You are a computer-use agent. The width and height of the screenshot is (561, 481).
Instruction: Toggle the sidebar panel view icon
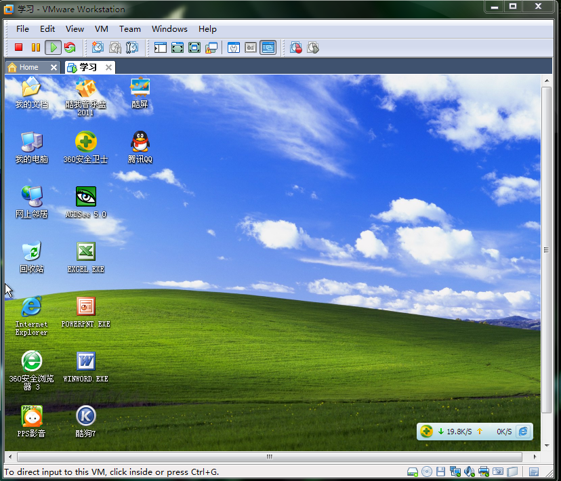[x=161, y=47]
